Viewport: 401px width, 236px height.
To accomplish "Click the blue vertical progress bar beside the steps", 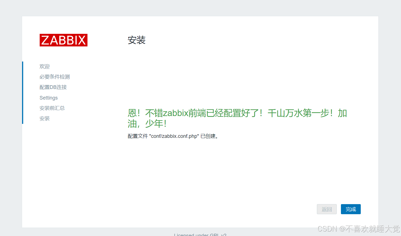I will [23, 93].
